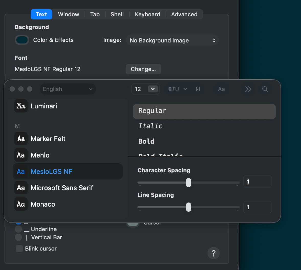The image size is (301, 270).
Task: Open the Keyboard tab
Action: click(x=147, y=14)
